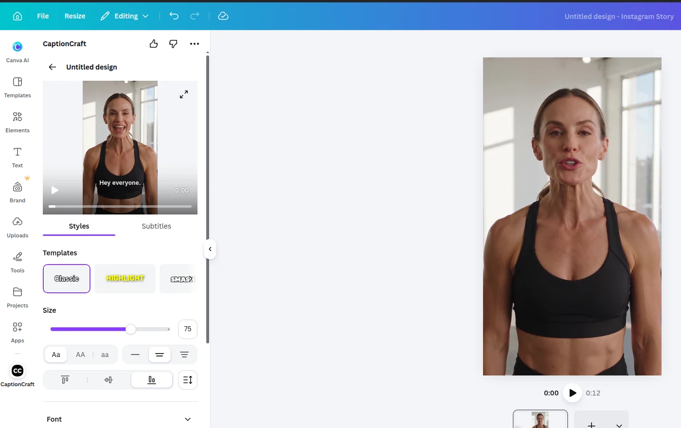Set caption casing to aa lowercase

pyautogui.click(x=105, y=355)
